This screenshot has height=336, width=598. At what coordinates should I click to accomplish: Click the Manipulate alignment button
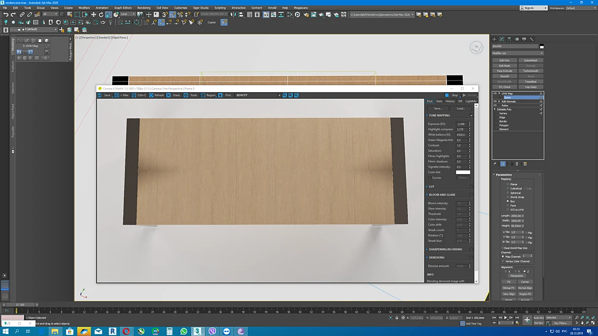click(517, 276)
